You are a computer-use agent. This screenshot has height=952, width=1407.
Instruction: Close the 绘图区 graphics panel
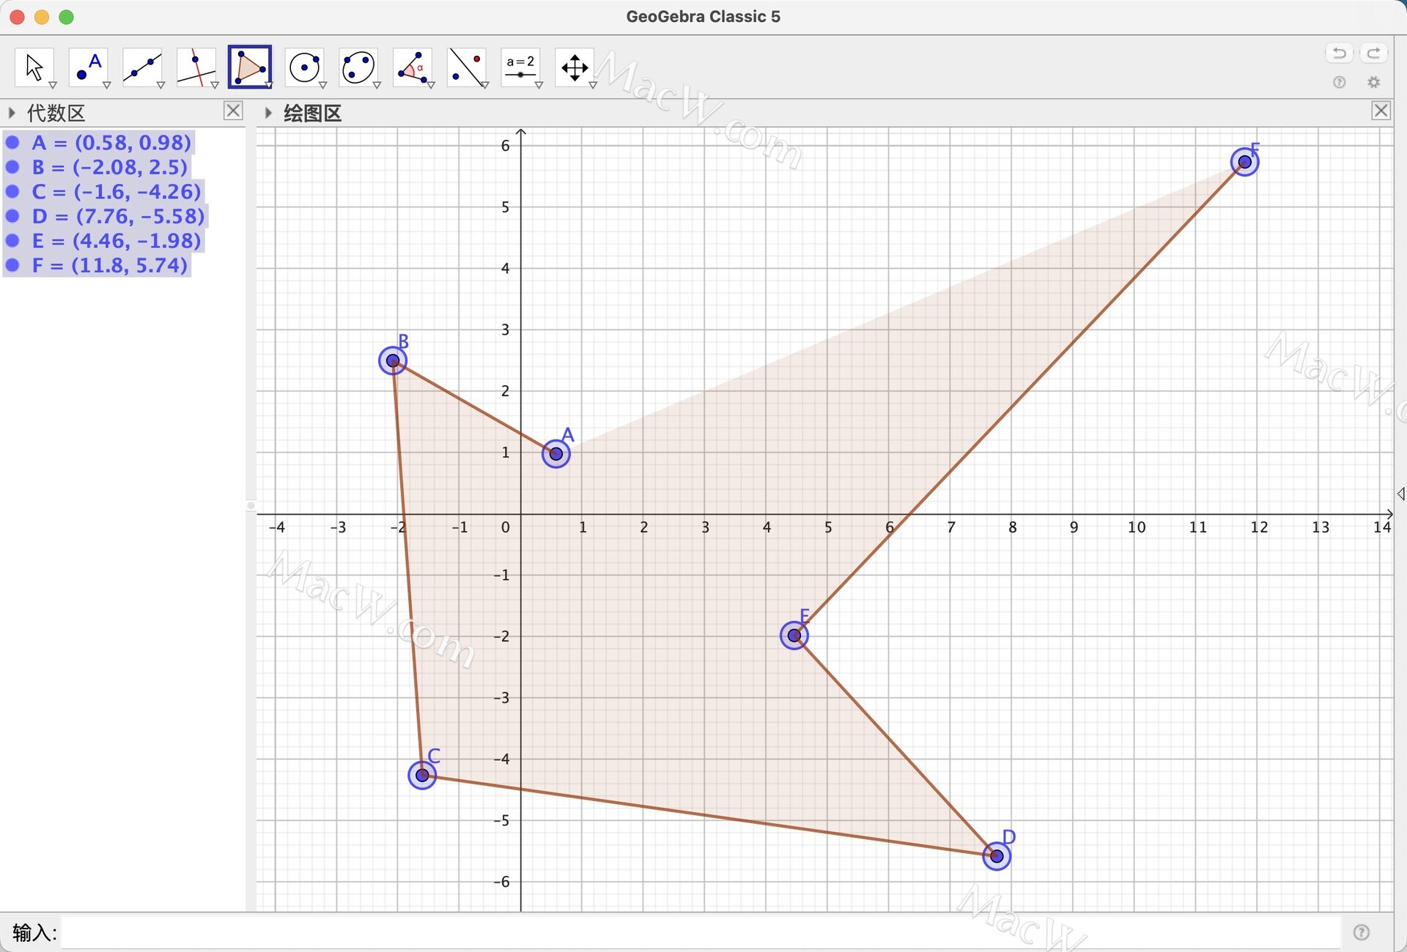point(1381,111)
